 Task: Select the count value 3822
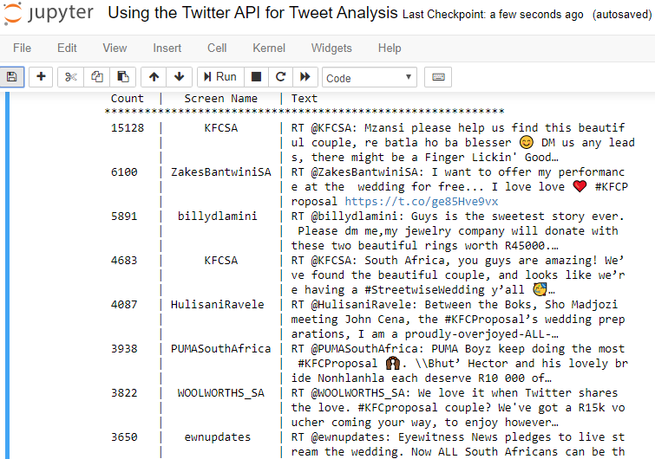[x=124, y=392]
